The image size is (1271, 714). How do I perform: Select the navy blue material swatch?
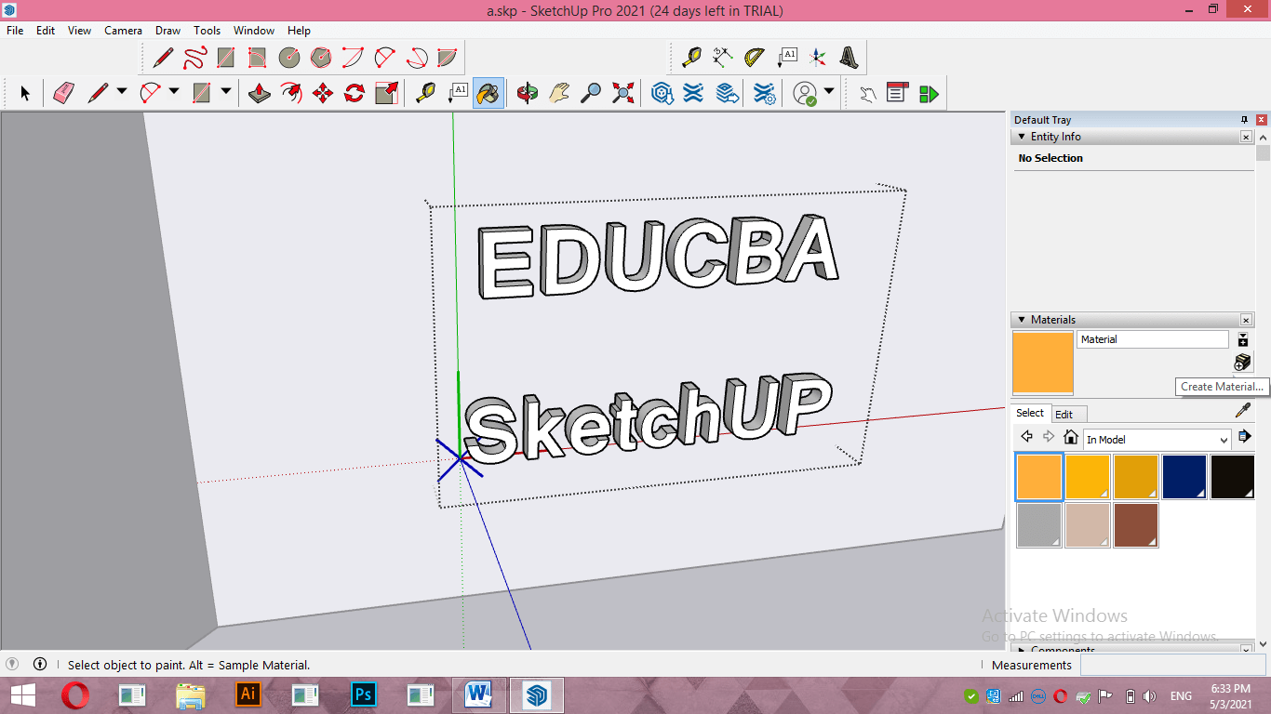[1184, 477]
